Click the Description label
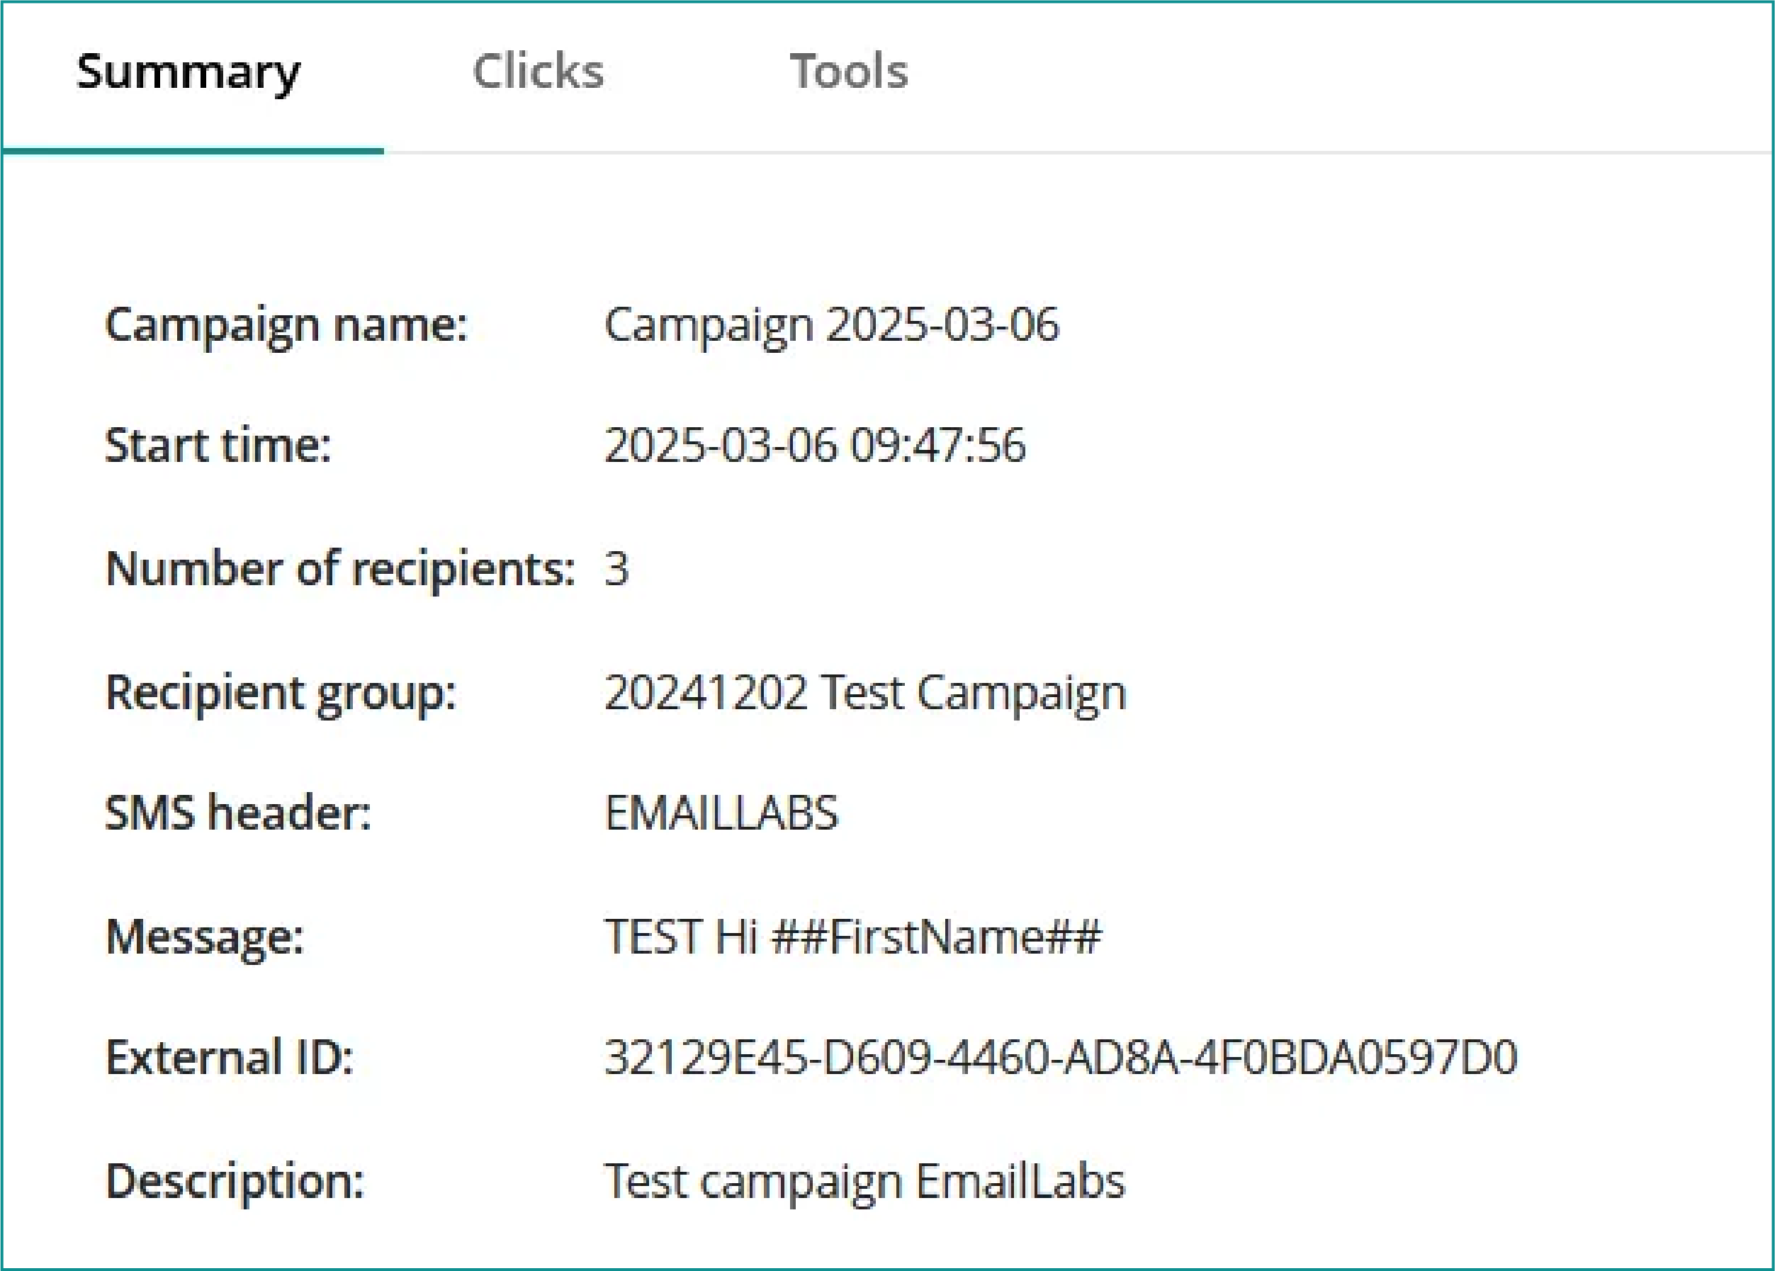The width and height of the screenshot is (1775, 1271). (x=235, y=1180)
